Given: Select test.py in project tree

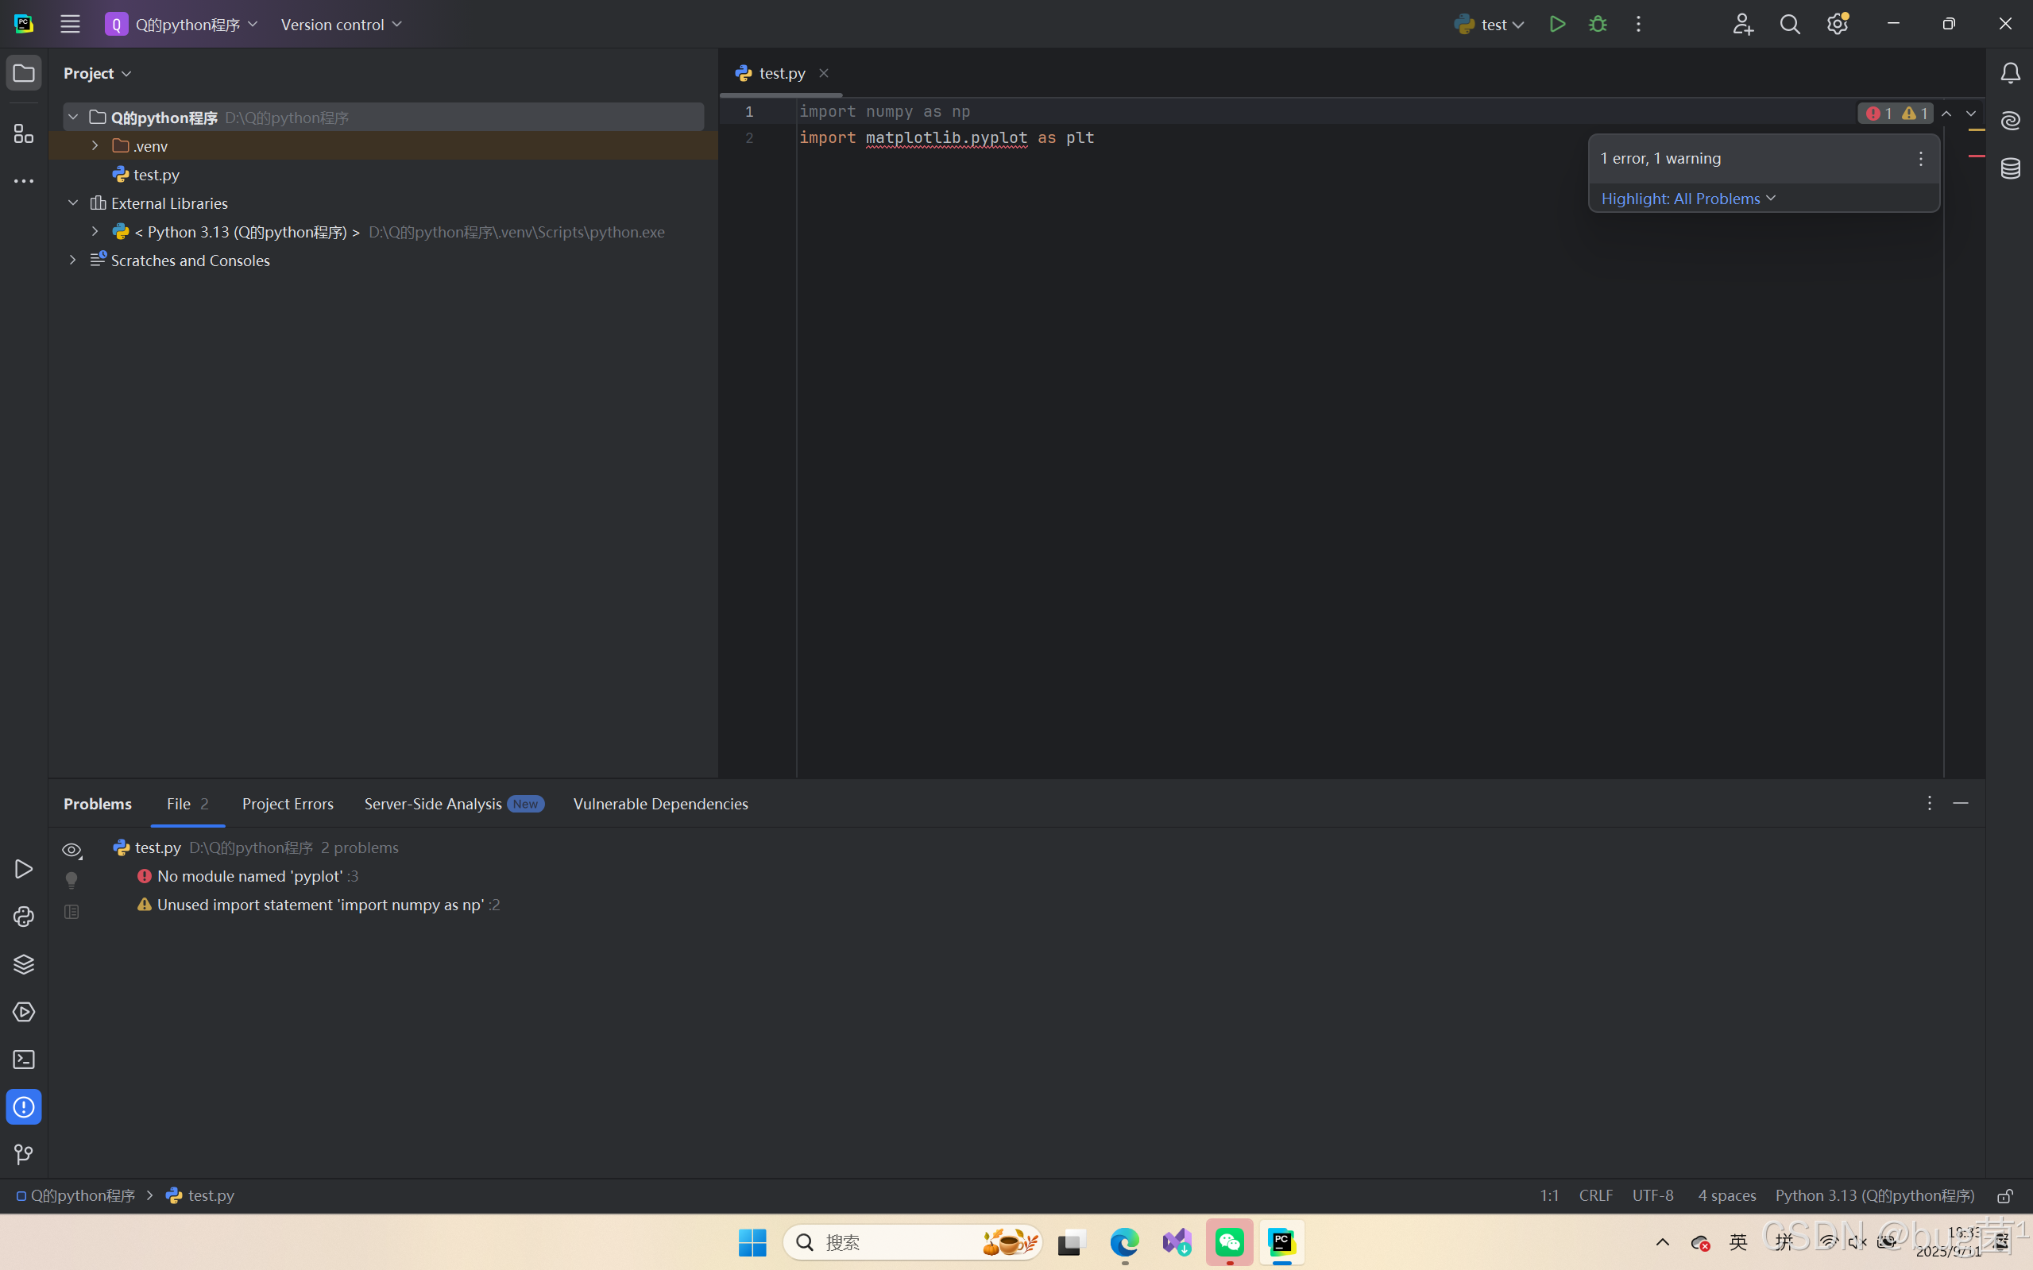Looking at the screenshot, I should tap(147, 174).
